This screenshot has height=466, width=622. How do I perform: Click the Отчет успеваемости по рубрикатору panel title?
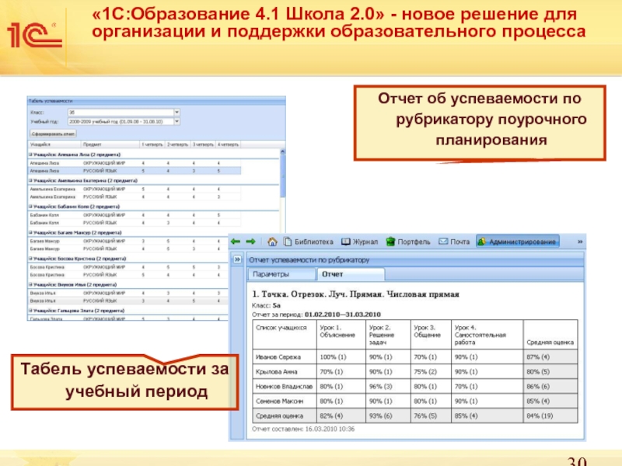pos(309,260)
